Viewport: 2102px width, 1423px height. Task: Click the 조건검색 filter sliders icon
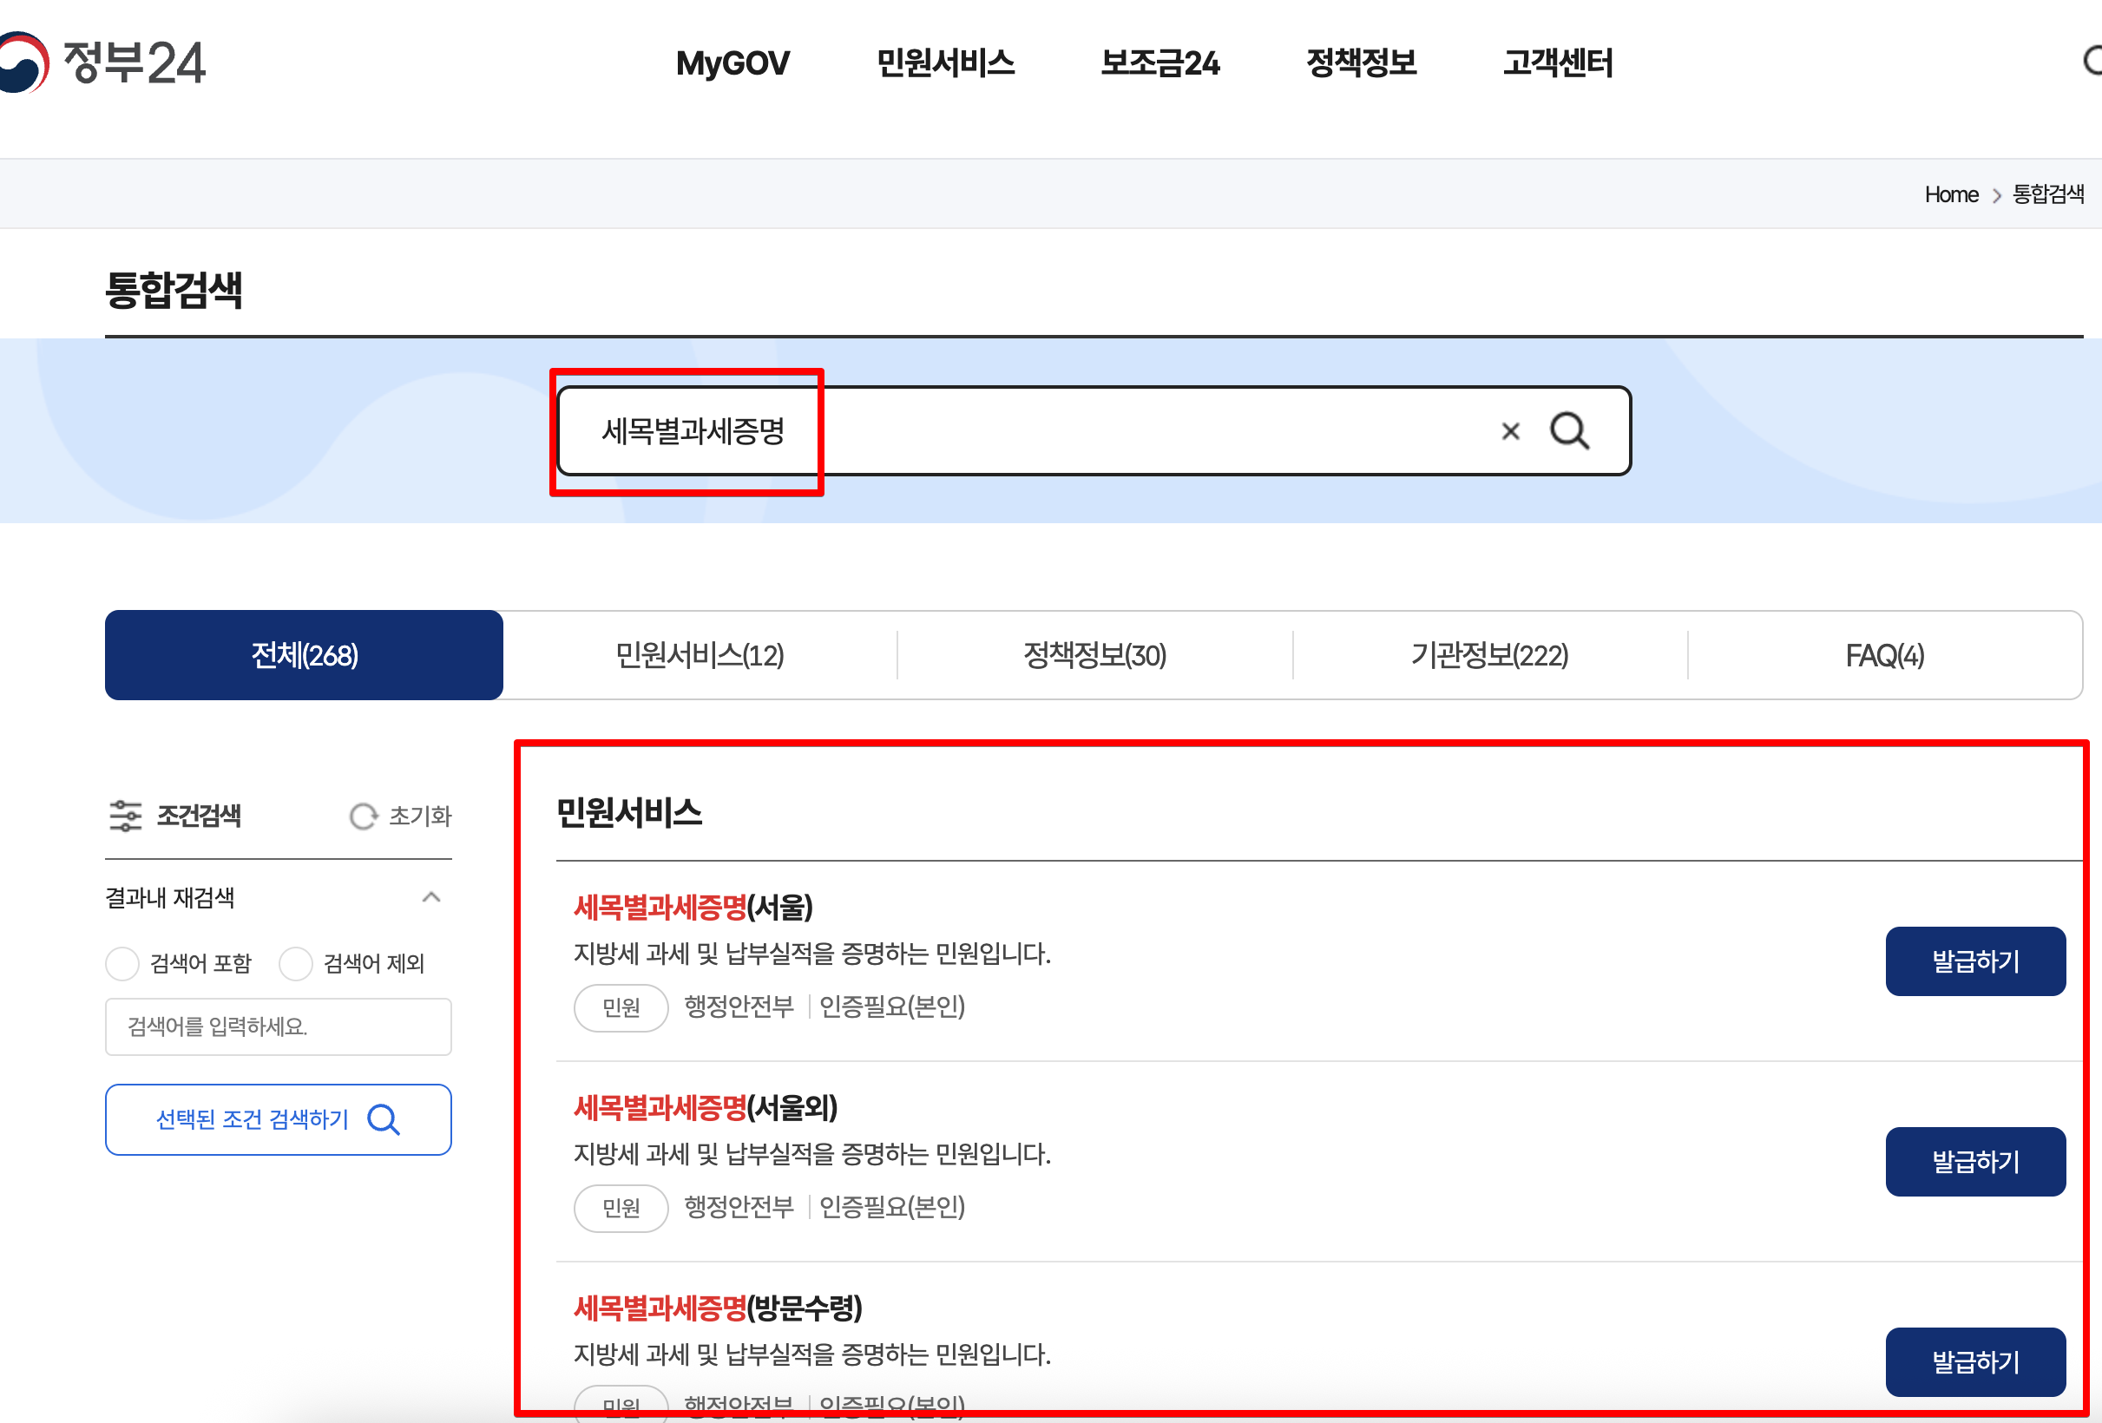[125, 816]
